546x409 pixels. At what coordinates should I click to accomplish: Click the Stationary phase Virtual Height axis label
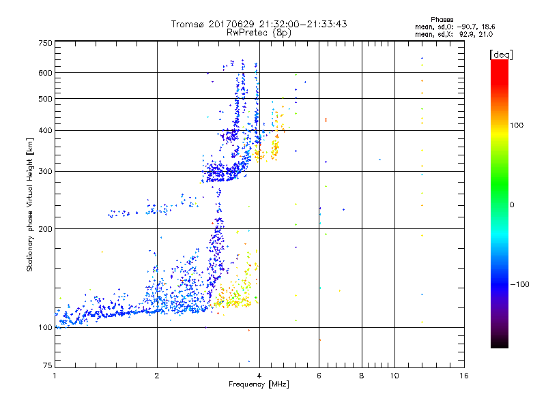point(30,204)
